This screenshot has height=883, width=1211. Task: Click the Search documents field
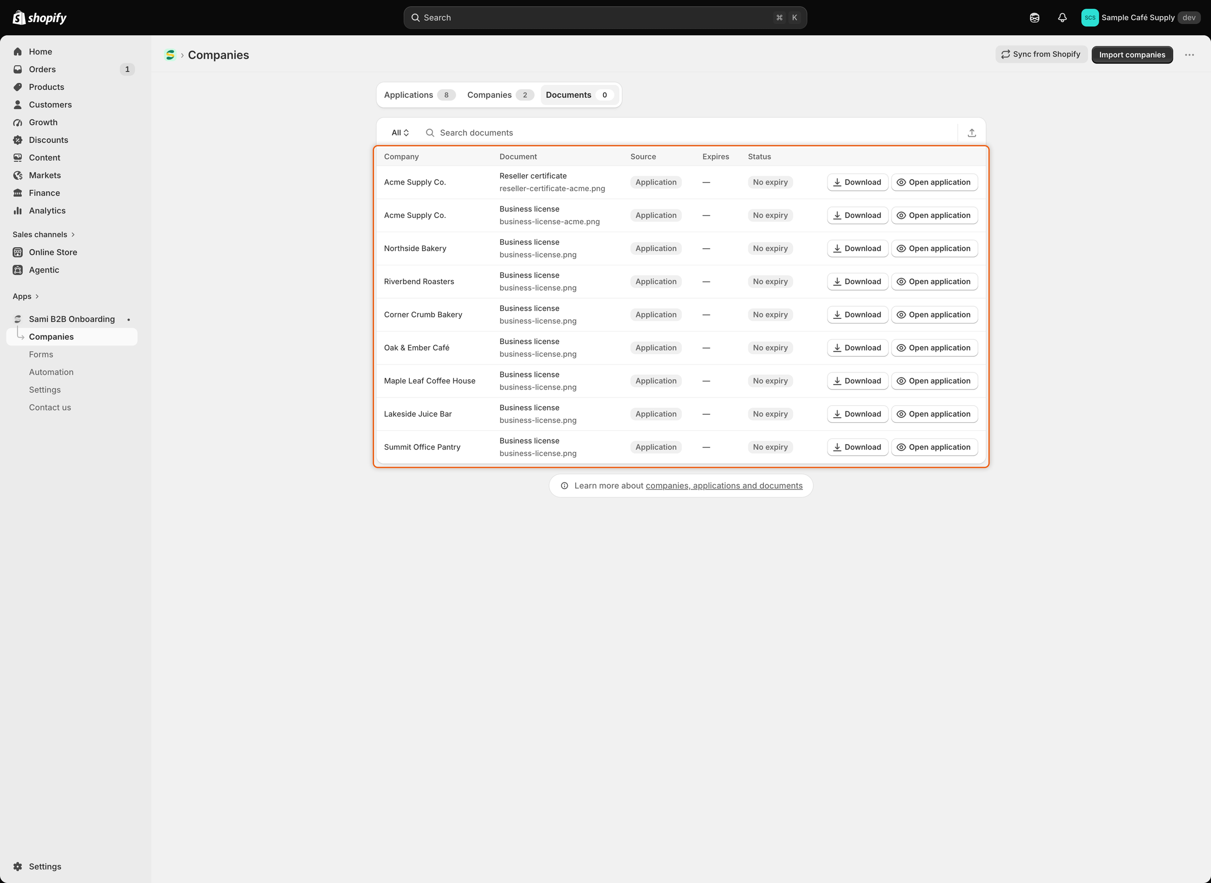click(x=689, y=133)
